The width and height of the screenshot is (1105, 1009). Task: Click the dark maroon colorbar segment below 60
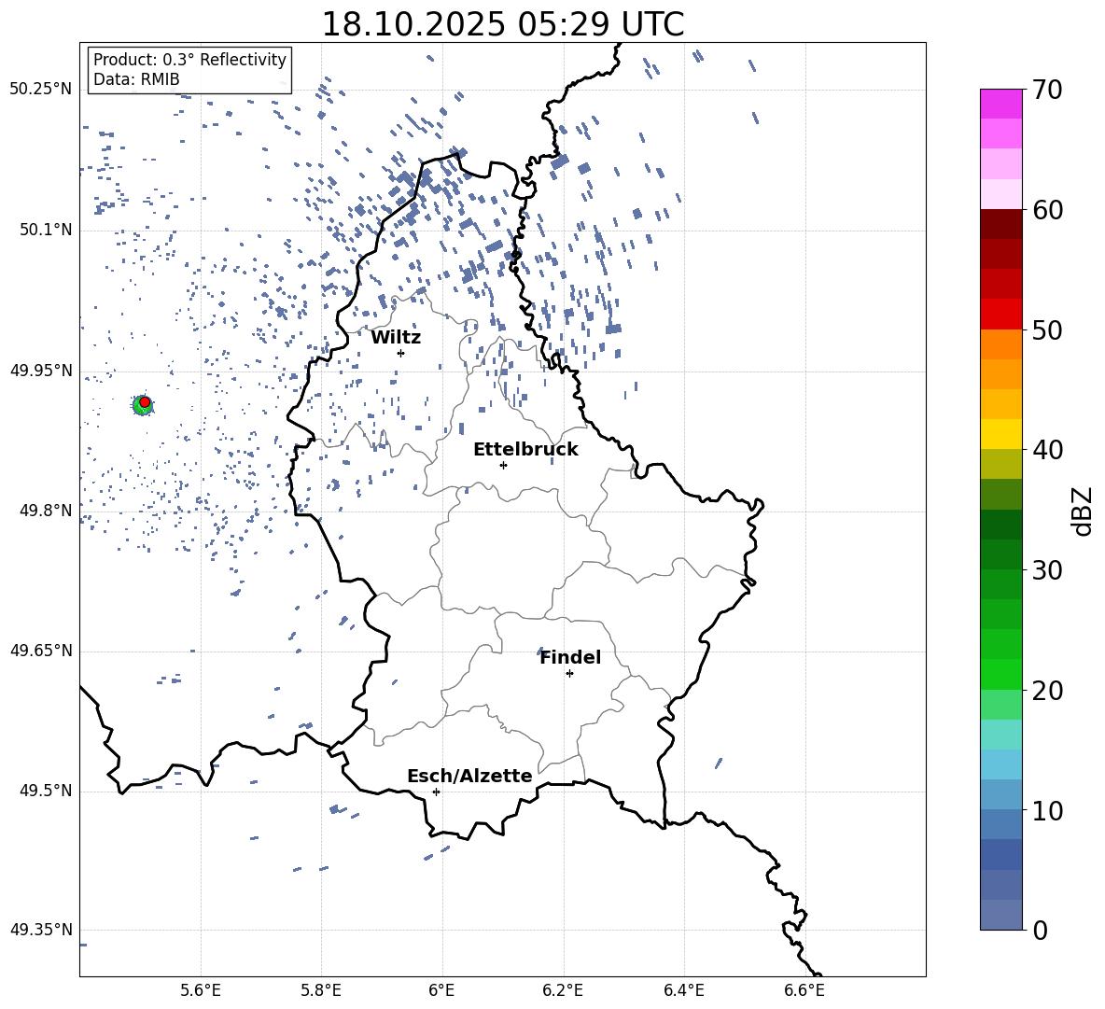pyautogui.click(x=1001, y=224)
